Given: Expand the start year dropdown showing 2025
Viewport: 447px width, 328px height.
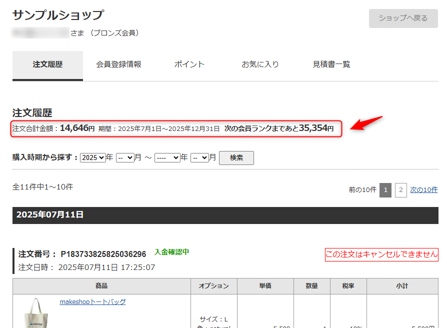Looking at the screenshot, I should (93, 157).
